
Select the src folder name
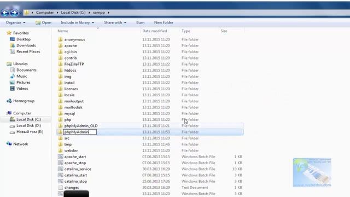(67, 138)
